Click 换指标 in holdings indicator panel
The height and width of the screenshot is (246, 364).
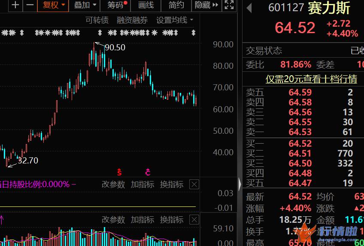tap(172, 184)
